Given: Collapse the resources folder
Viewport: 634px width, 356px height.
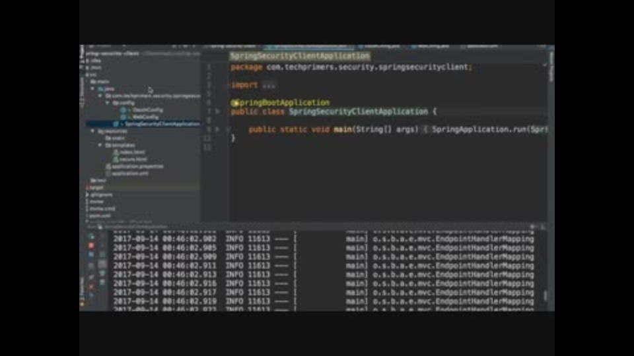Looking at the screenshot, I should pyautogui.click(x=92, y=131).
